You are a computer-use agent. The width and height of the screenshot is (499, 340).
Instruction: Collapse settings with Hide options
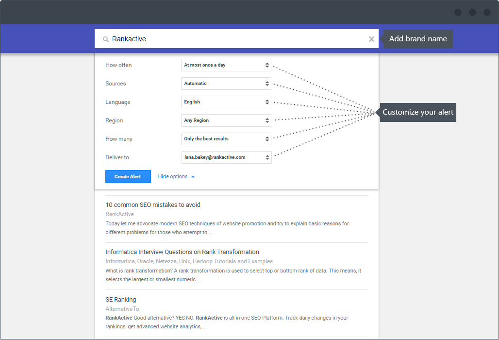tap(176, 176)
